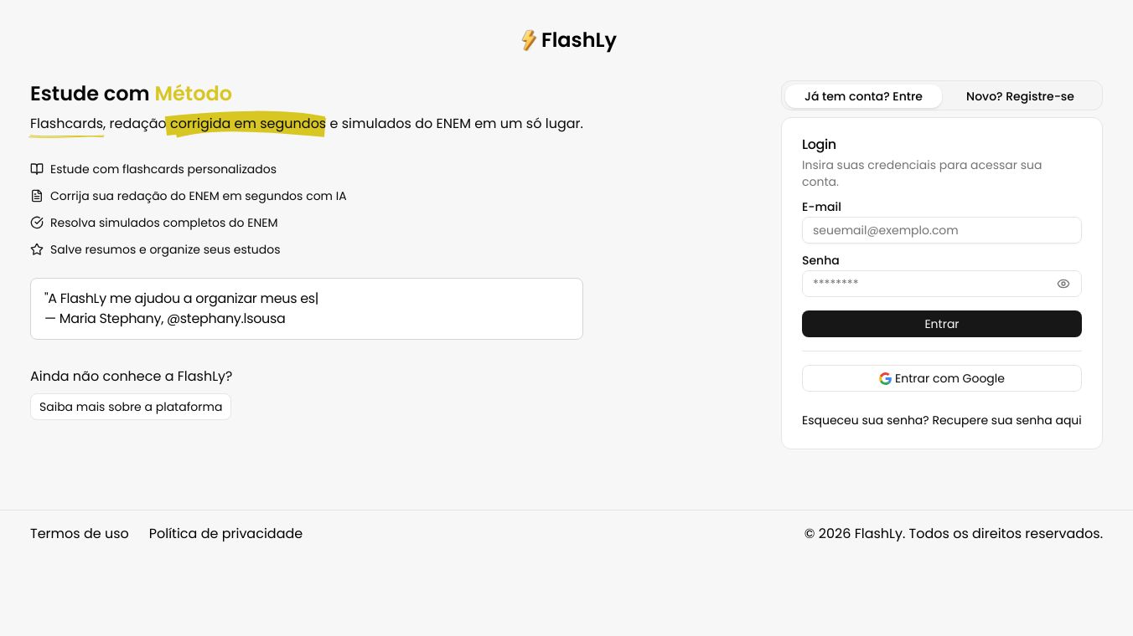The width and height of the screenshot is (1133, 636).
Task: Click the star icon beside salve resumos
Action: pyautogui.click(x=37, y=249)
